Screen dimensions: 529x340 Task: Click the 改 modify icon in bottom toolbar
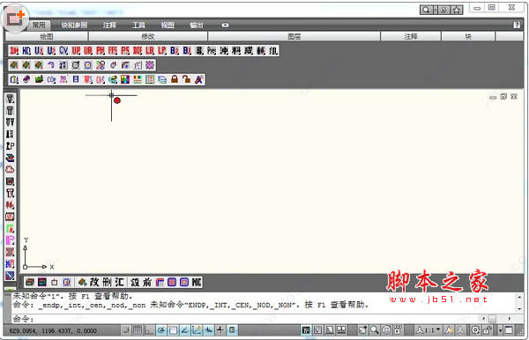[94, 282]
